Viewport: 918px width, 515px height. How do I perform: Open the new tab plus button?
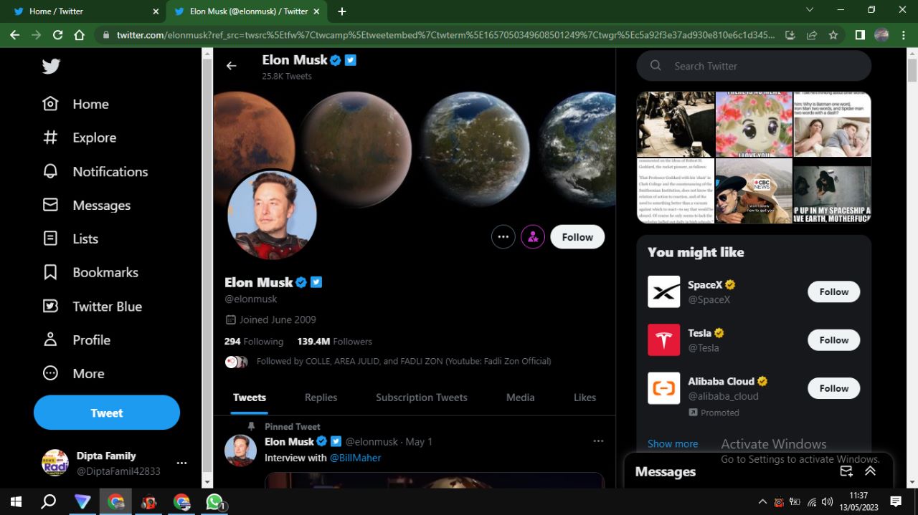(x=342, y=11)
